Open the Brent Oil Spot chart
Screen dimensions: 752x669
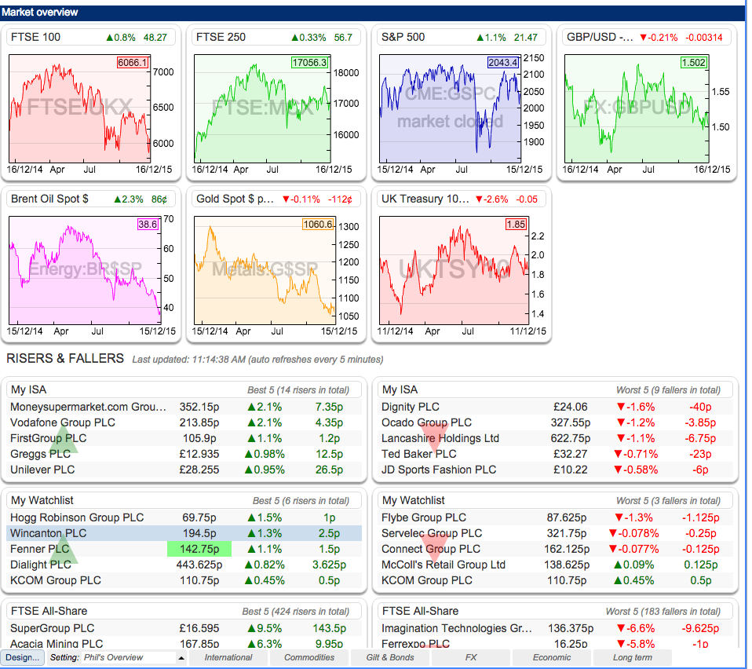tap(85, 270)
